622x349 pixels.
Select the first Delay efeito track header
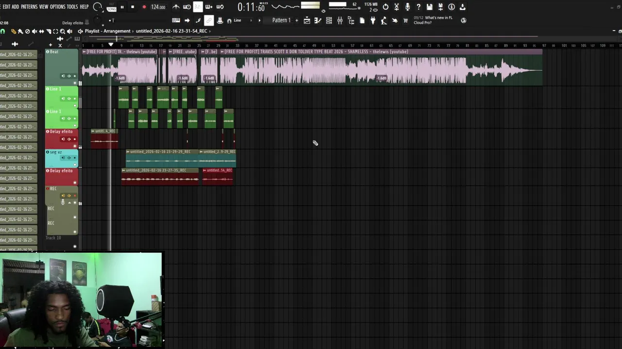pos(62,139)
